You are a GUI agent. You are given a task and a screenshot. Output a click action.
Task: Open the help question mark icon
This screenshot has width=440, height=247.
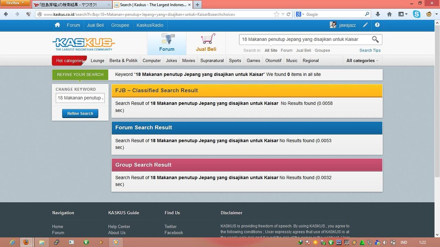pos(377,25)
